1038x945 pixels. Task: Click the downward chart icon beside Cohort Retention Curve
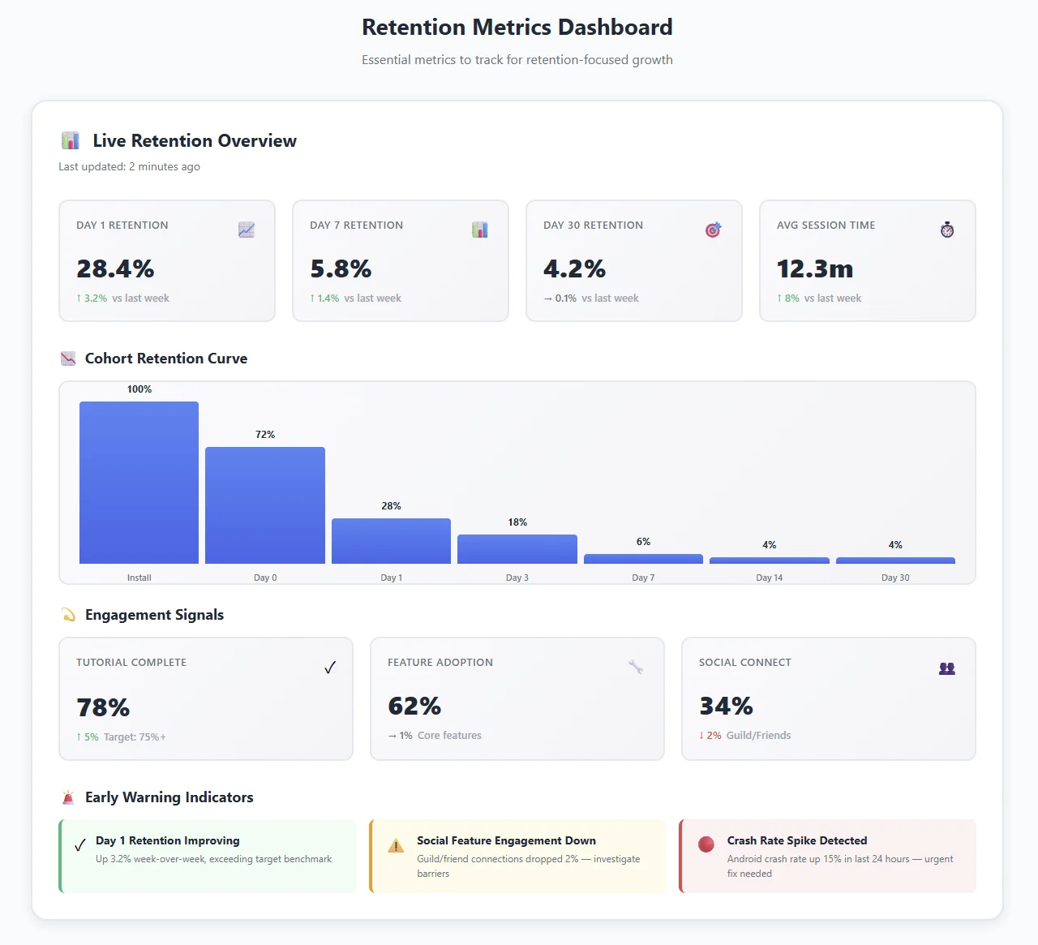pyautogui.click(x=68, y=358)
